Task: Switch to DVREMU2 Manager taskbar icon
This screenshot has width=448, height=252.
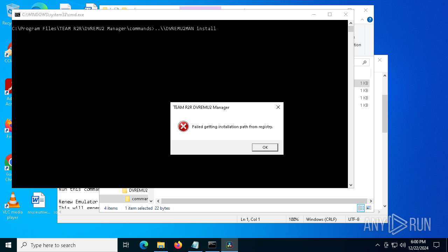Action: [x=229, y=245]
